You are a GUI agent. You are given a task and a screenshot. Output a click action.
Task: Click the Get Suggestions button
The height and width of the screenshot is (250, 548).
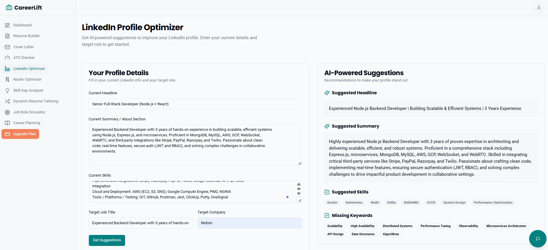[x=107, y=240]
